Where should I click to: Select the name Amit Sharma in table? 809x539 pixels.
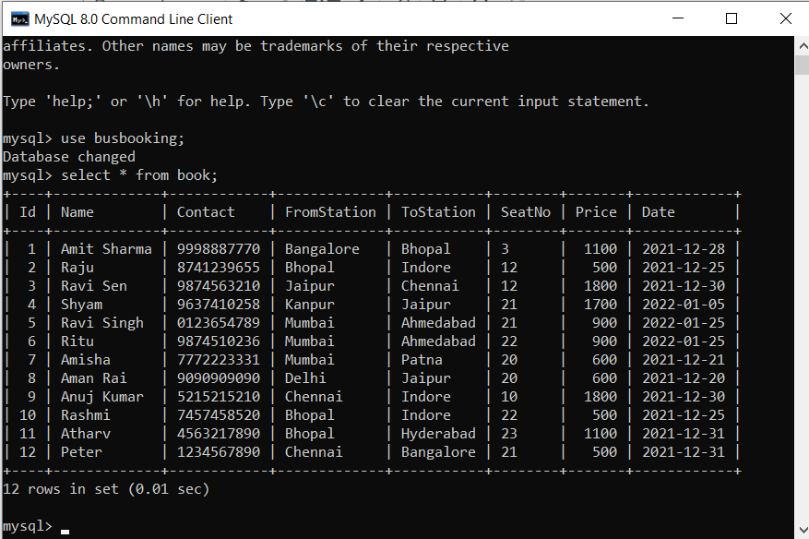(106, 249)
